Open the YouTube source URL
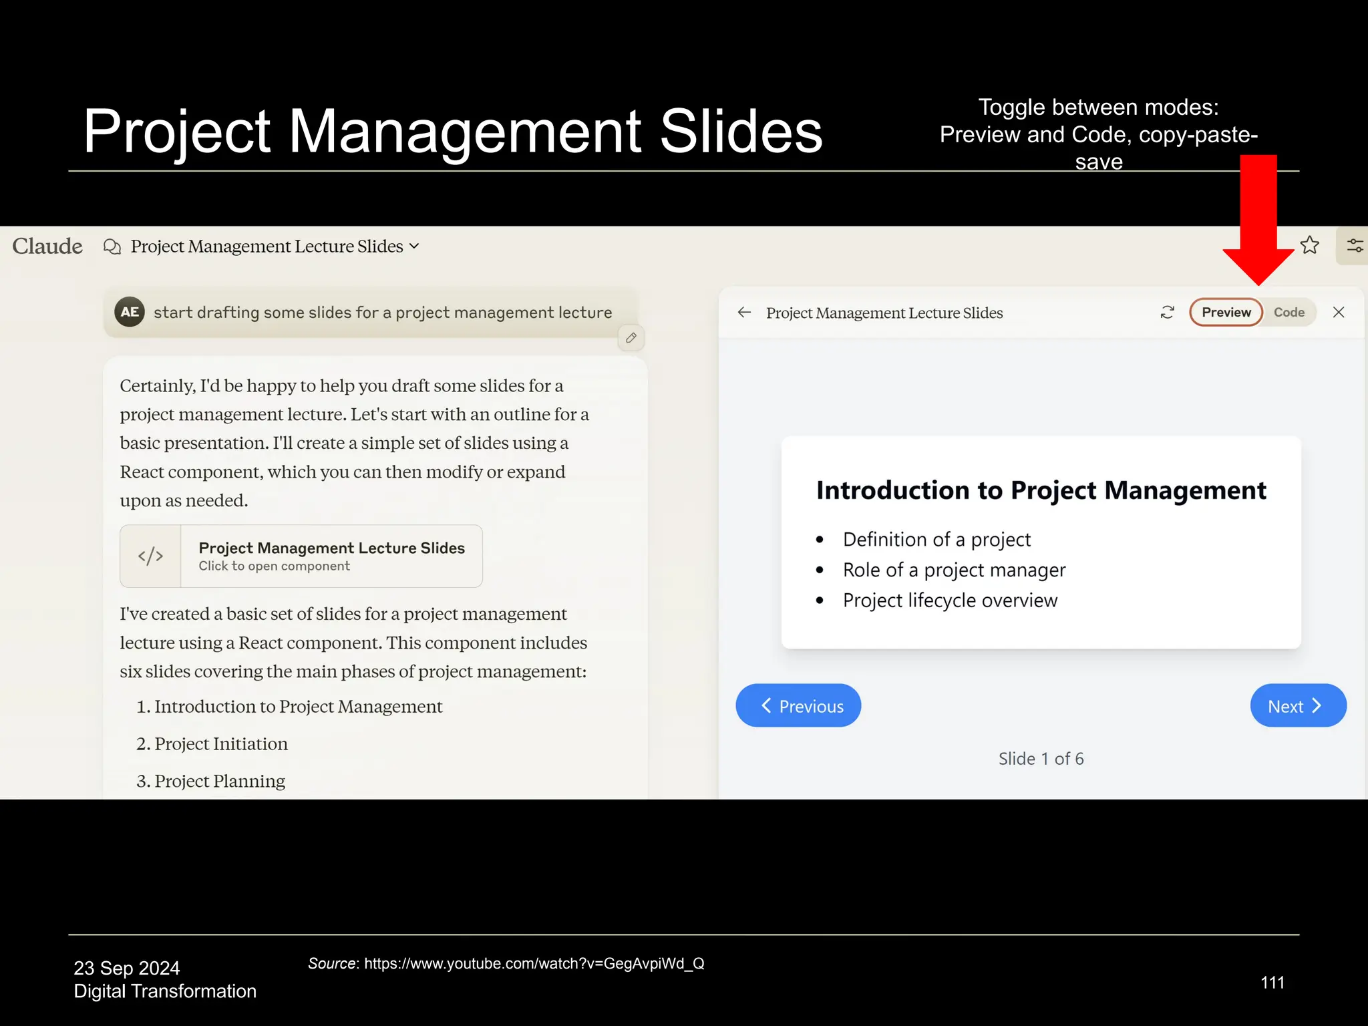This screenshot has height=1026, width=1368. click(x=534, y=963)
